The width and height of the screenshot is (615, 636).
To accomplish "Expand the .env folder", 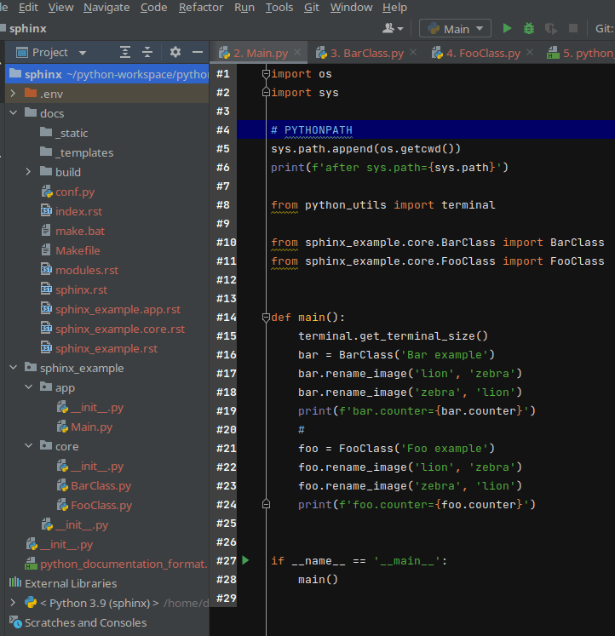I will [x=13, y=94].
